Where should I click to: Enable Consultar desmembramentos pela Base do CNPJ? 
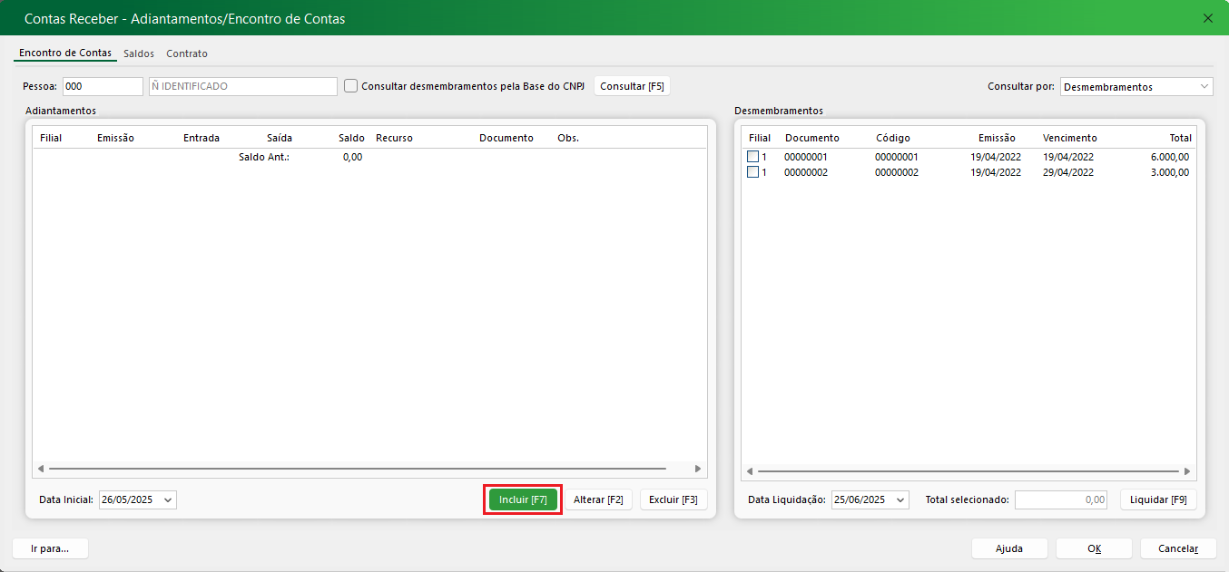click(x=351, y=86)
